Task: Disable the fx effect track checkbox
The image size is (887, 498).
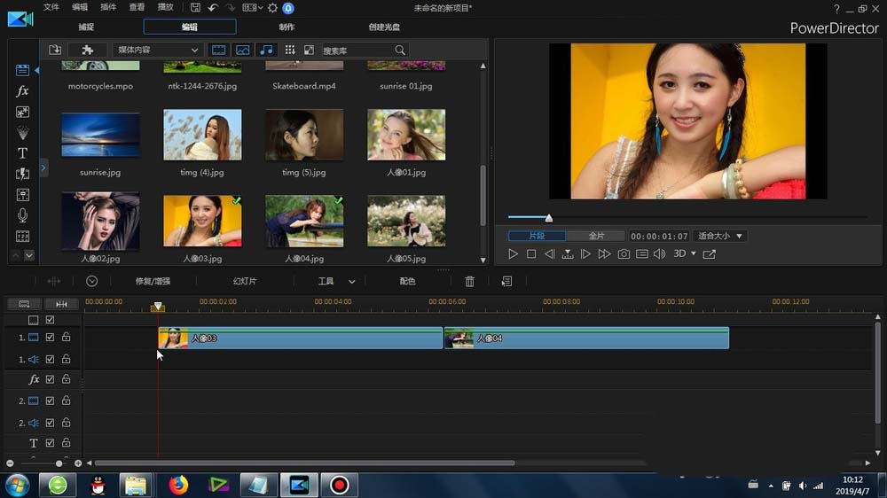Action: 51,379
